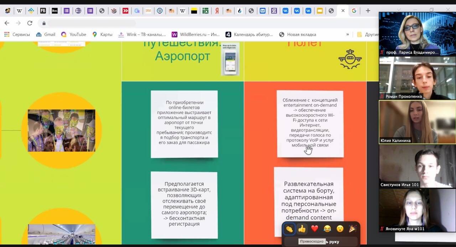Click the muted mic icon beside проф. Лариса
This screenshot has width=456, height=247.
point(382,52)
